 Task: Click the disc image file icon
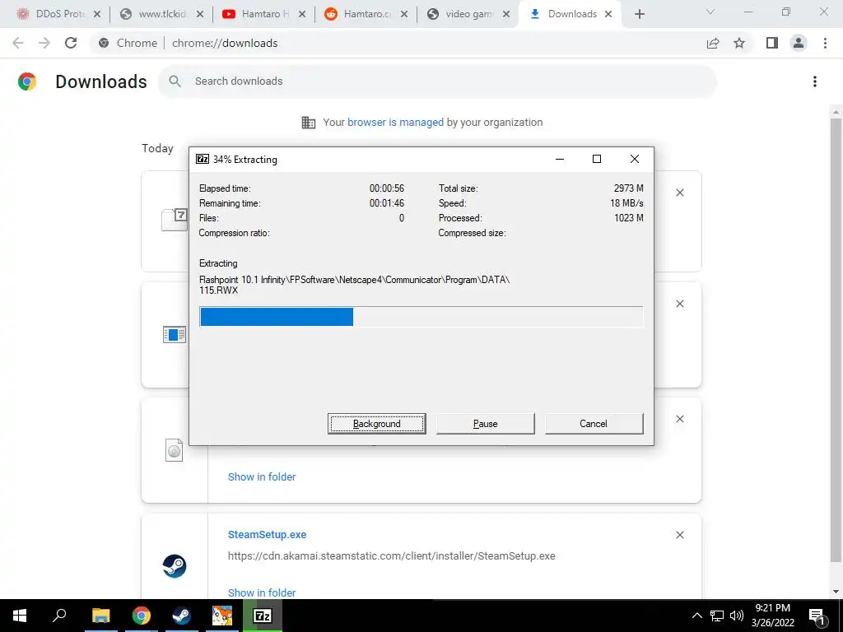(175, 450)
